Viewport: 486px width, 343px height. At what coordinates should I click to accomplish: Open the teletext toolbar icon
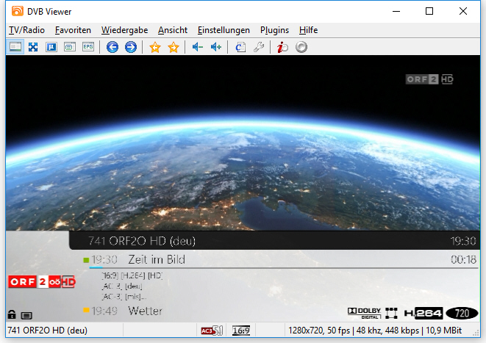[x=70, y=47]
